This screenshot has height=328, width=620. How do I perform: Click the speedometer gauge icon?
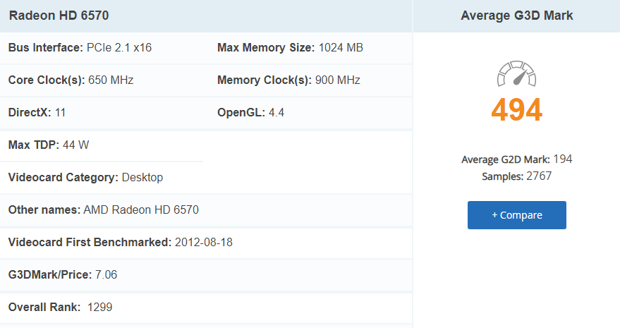tap(516, 74)
